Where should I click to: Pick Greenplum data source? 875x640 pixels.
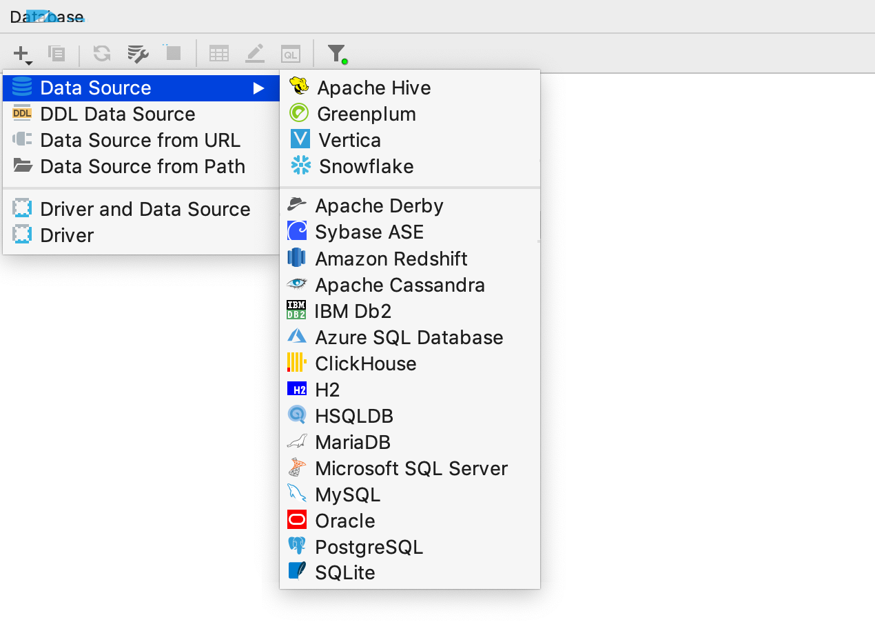coord(410,114)
